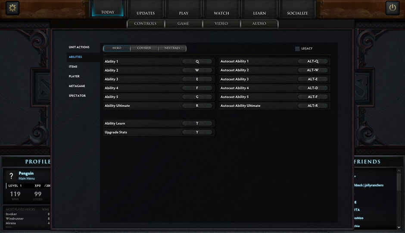
Task: Rebind Ability 5 key G
Action: click(x=197, y=97)
